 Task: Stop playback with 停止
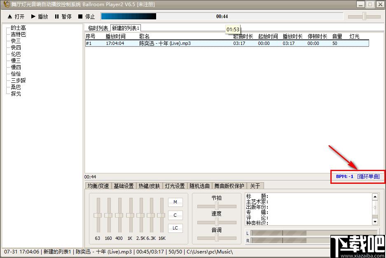coord(87,16)
